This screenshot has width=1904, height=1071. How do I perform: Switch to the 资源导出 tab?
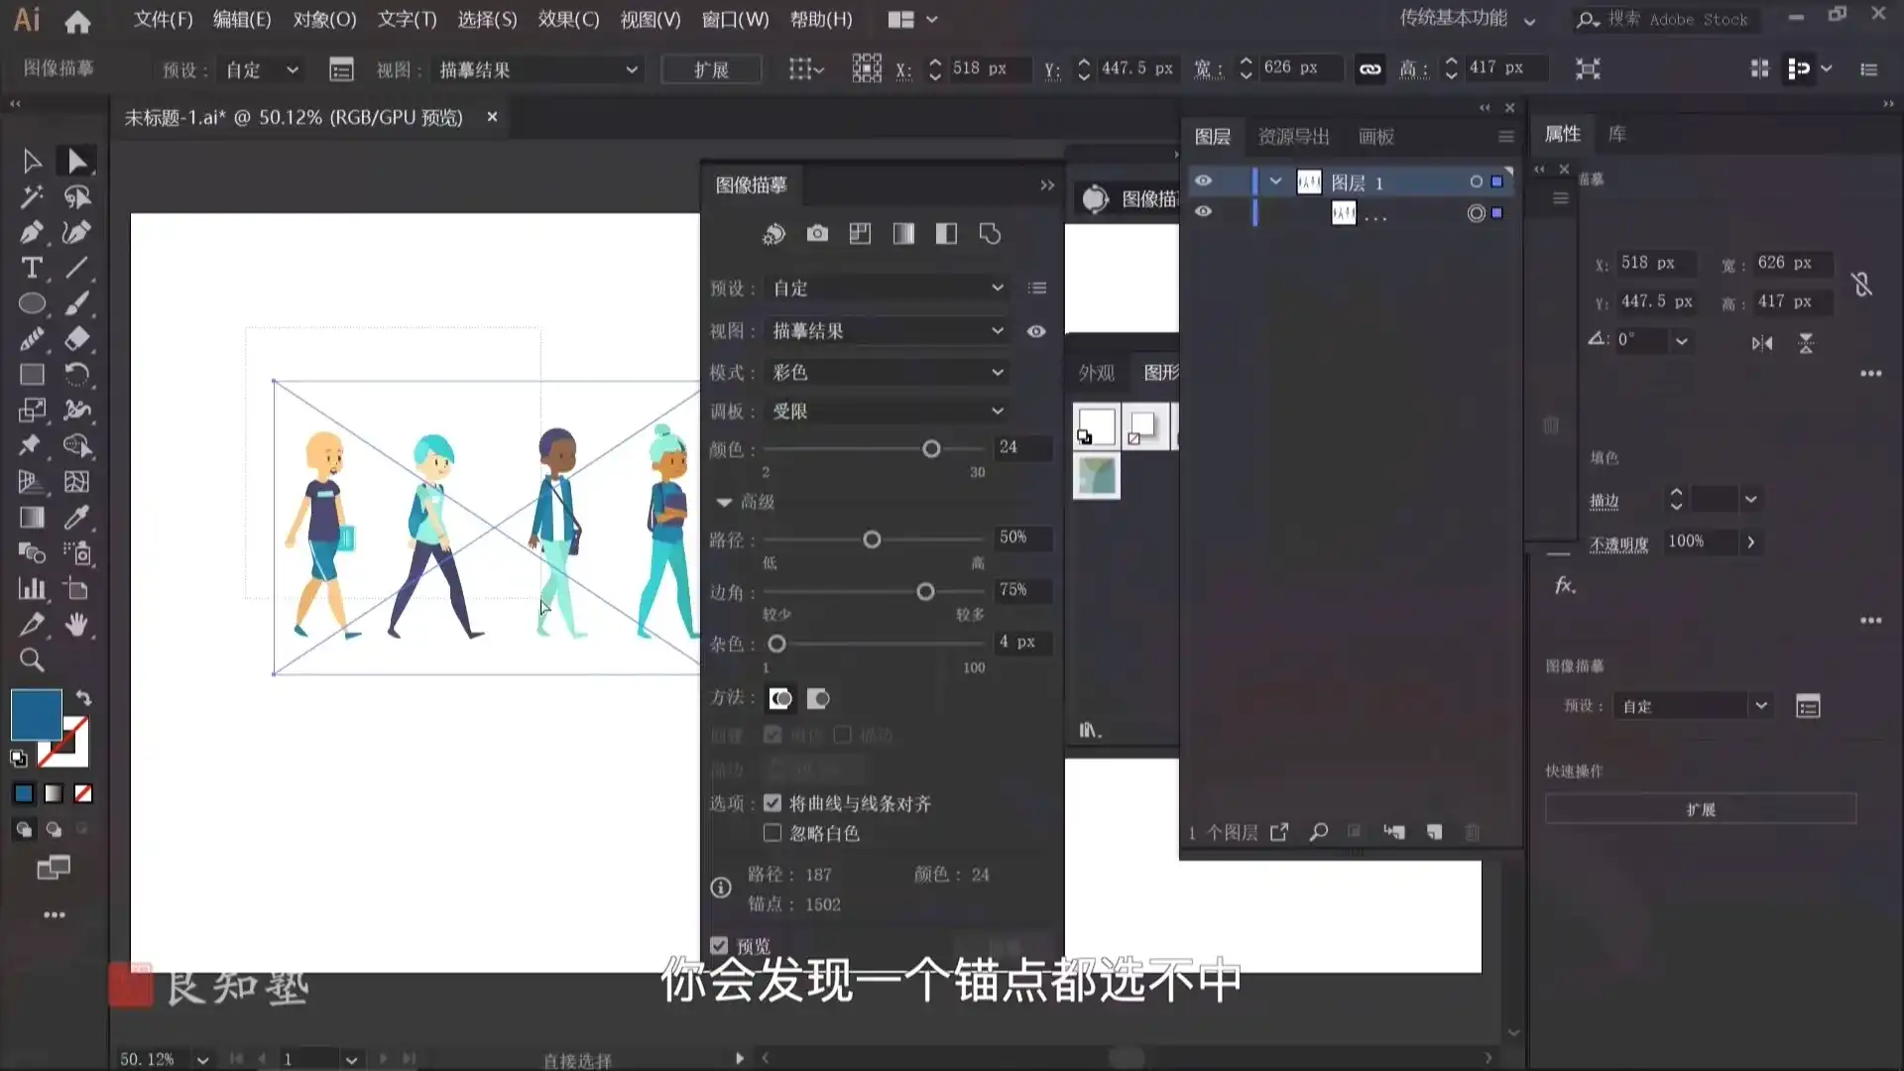pyautogui.click(x=1292, y=137)
